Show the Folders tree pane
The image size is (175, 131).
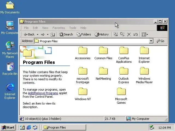pos(84,35)
